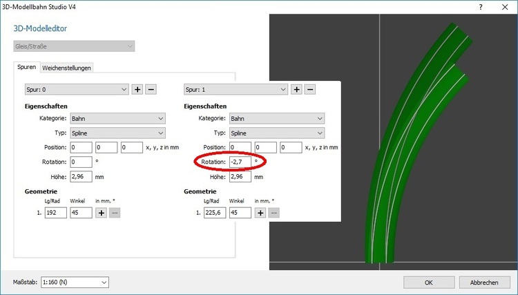Confirm with the OK button
Screen dimensions: 518x295
(429, 283)
